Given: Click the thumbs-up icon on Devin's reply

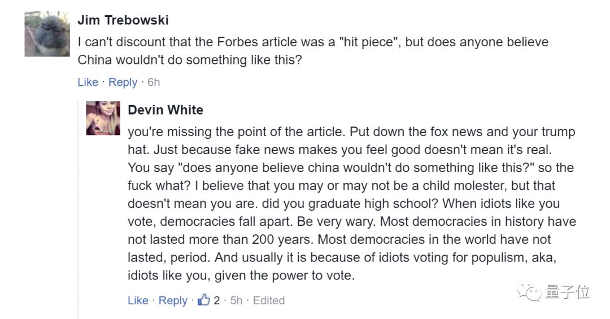Looking at the screenshot, I should pos(203,300).
